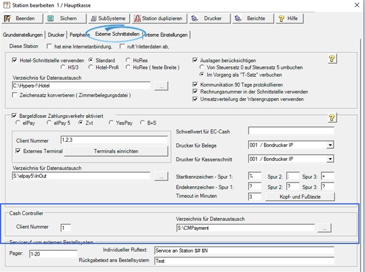Click Startkennzeichen Spur 2 field

pos(293,176)
